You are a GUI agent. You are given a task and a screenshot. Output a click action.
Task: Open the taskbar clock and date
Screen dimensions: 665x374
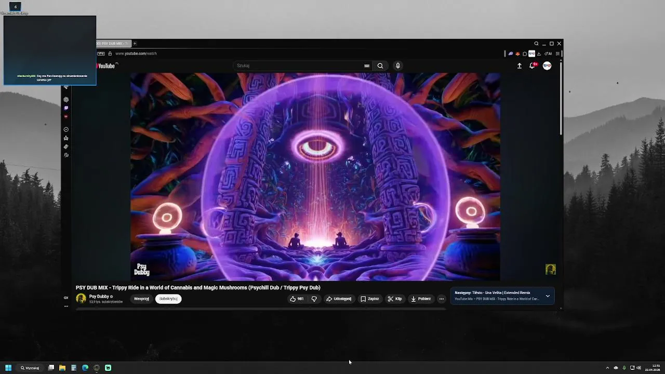pos(653,368)
